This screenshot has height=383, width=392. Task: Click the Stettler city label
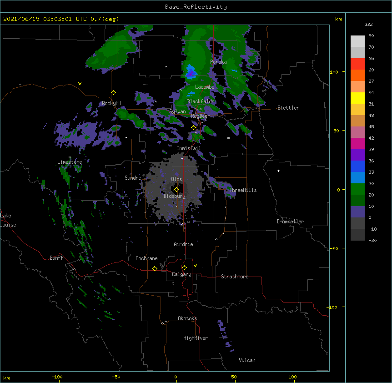(x=288, y=108)
